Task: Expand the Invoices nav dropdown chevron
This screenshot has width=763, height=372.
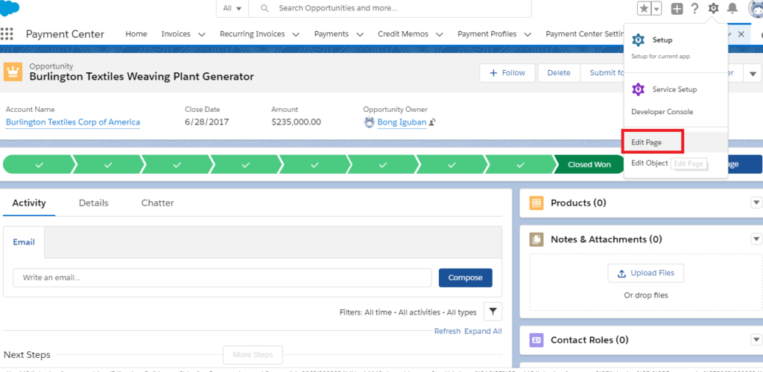Action: pyautogui.click(x=201, y=34)
